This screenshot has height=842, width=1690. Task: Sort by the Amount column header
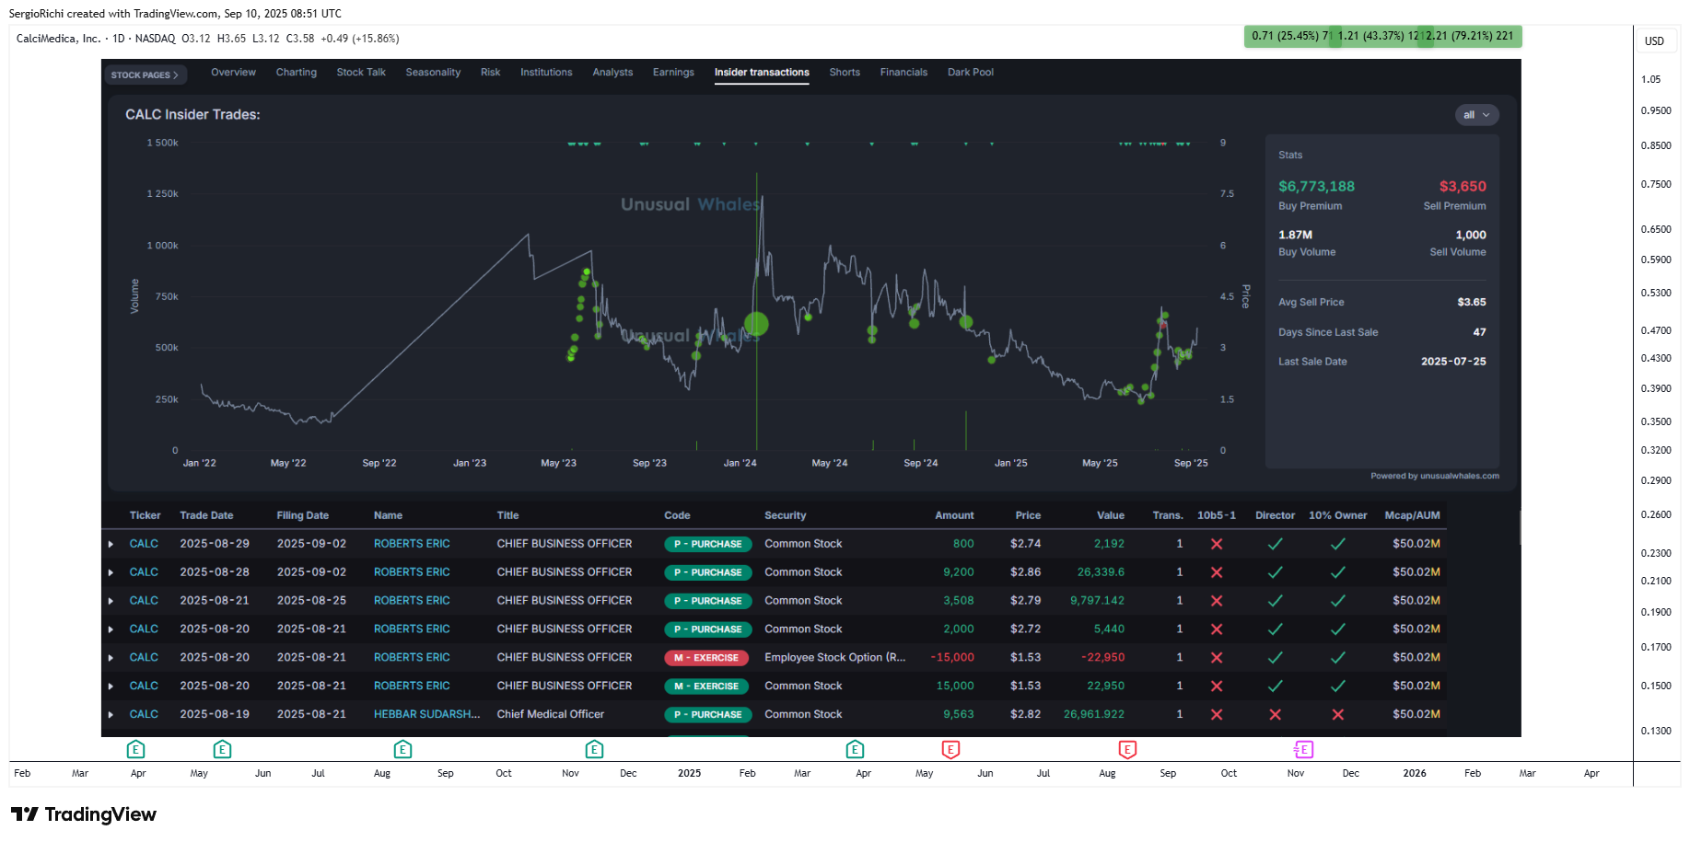[x=954, y=515]
